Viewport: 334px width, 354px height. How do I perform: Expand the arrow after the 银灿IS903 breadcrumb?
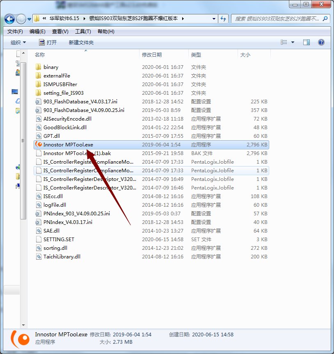[x=183, y=19]
